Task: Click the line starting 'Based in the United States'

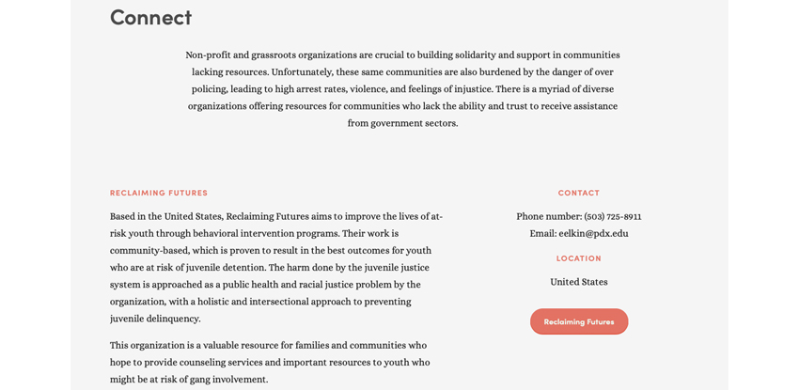Action: tap(276, 216)
